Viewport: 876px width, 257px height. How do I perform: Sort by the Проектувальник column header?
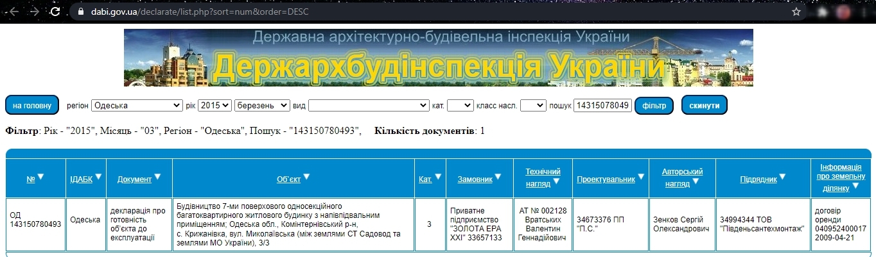pos(606,179)
